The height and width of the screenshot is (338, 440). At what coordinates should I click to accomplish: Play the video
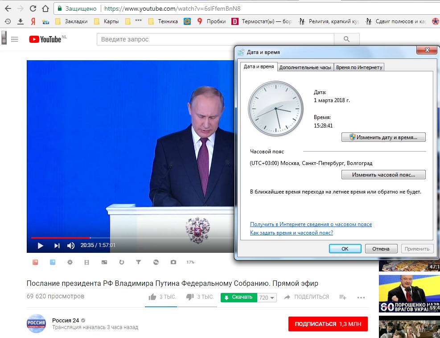click(40, 246)
